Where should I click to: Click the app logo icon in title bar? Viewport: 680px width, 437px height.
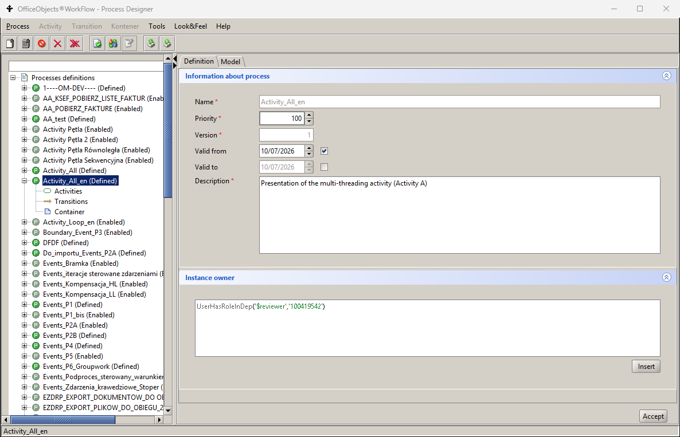[10, 9]
